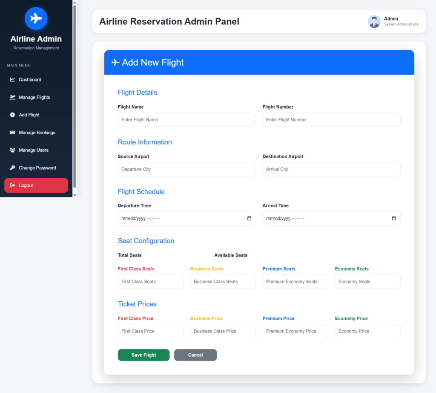
Task: Click the Economy Seats input
Action: (367, 282)
